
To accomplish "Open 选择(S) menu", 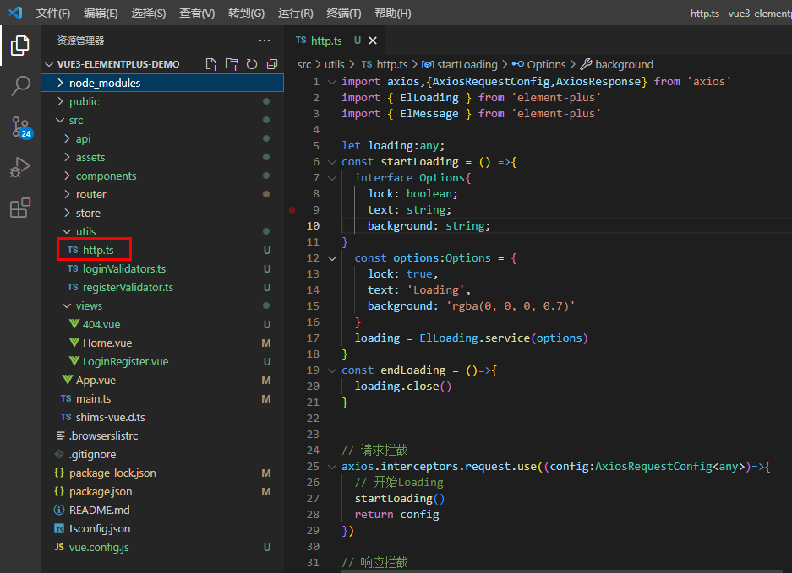I will point(149,14).
